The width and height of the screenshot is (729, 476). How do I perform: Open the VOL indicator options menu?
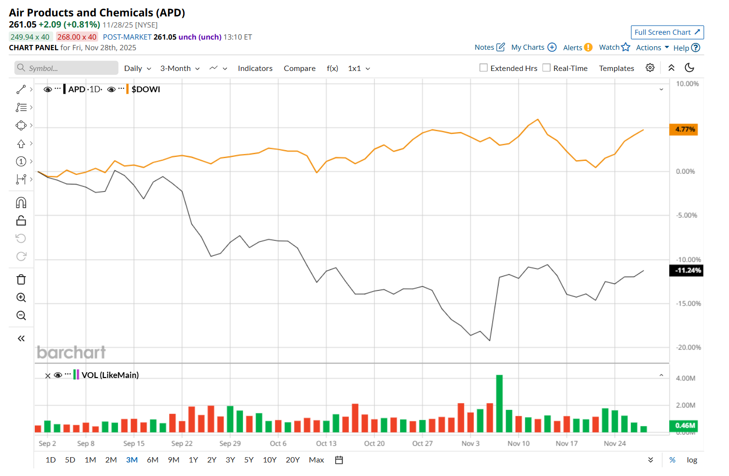pos(68,375)
